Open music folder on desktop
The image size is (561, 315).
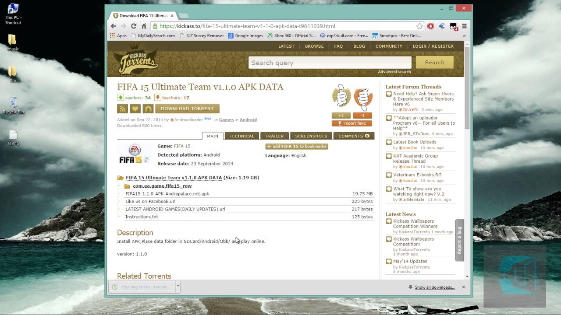coord(13,42)
